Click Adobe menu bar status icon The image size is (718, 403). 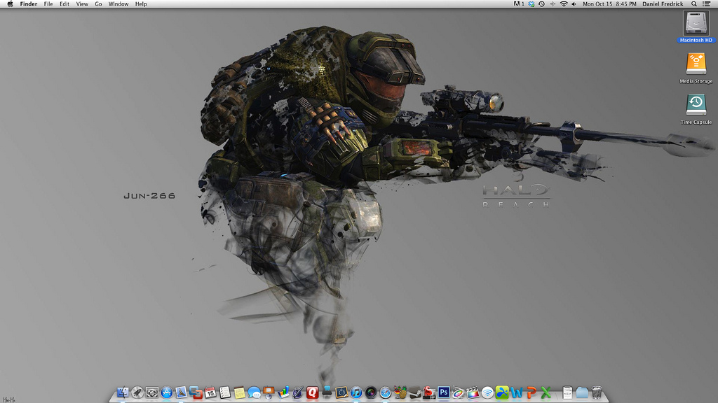518,3
